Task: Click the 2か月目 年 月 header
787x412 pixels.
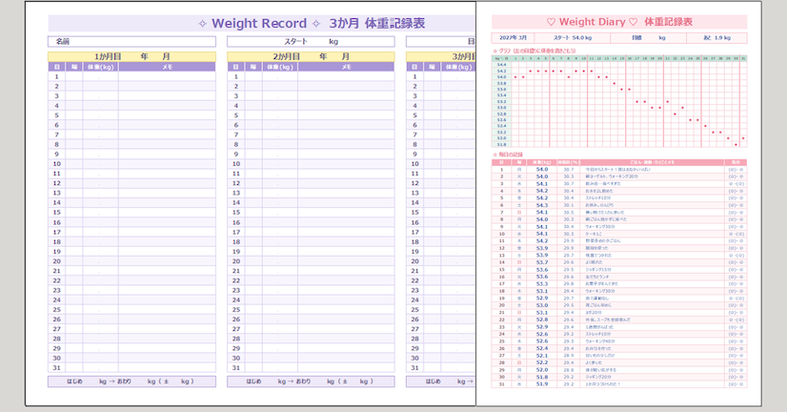Action: (x=311, y=56)
